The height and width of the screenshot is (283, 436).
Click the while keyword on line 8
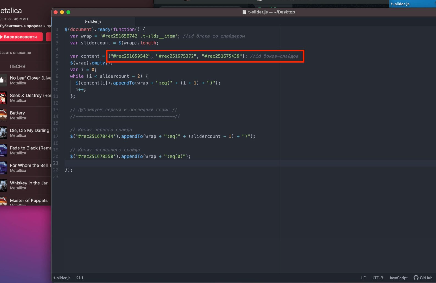point(77,76)
